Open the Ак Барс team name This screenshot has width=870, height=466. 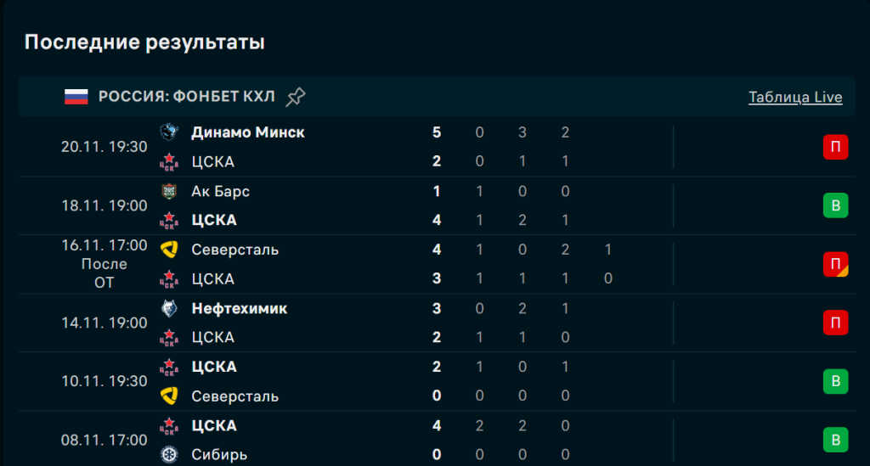(x=221, y=191)
